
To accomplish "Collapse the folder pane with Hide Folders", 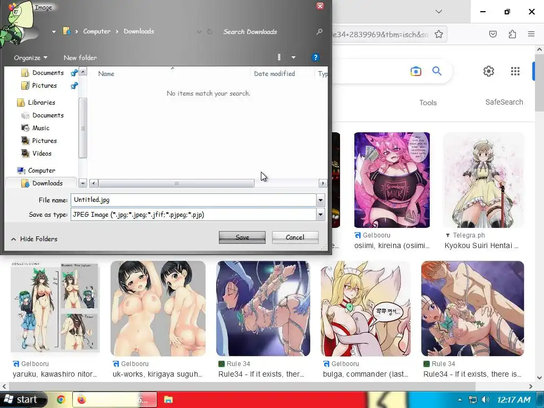I will pos(34,239).
